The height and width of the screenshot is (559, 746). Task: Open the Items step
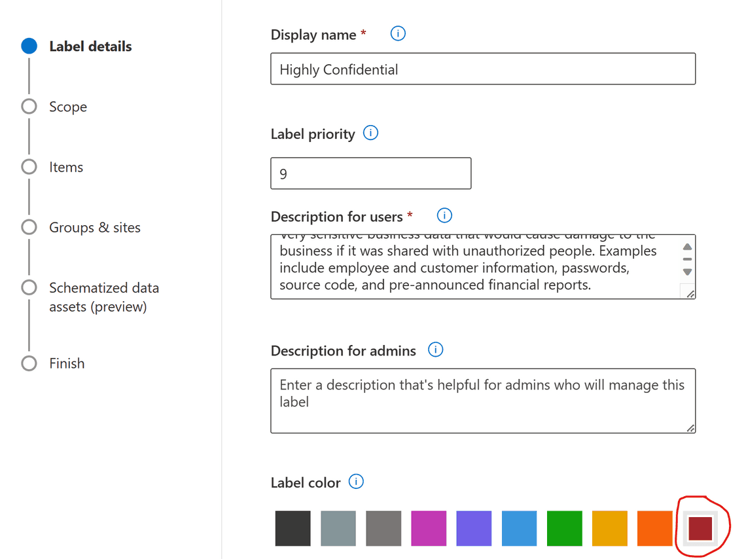[x=66, y=168]
